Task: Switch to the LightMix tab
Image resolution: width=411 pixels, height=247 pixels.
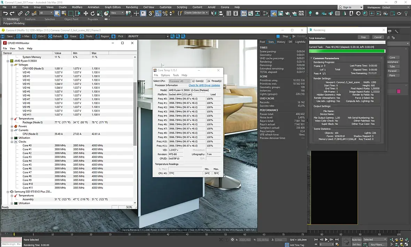Action: (300, 42)
